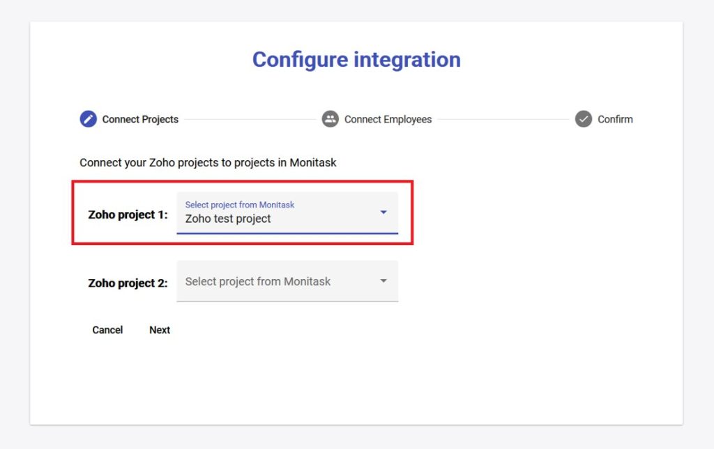The height and width of the screenshot is (449, 714).
Task: Click the people icon beside Connect Employees
Action: pos(330,119)
